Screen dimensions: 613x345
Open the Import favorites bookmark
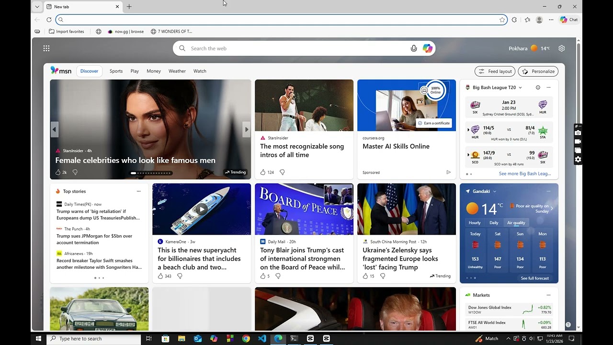point(66,32)
